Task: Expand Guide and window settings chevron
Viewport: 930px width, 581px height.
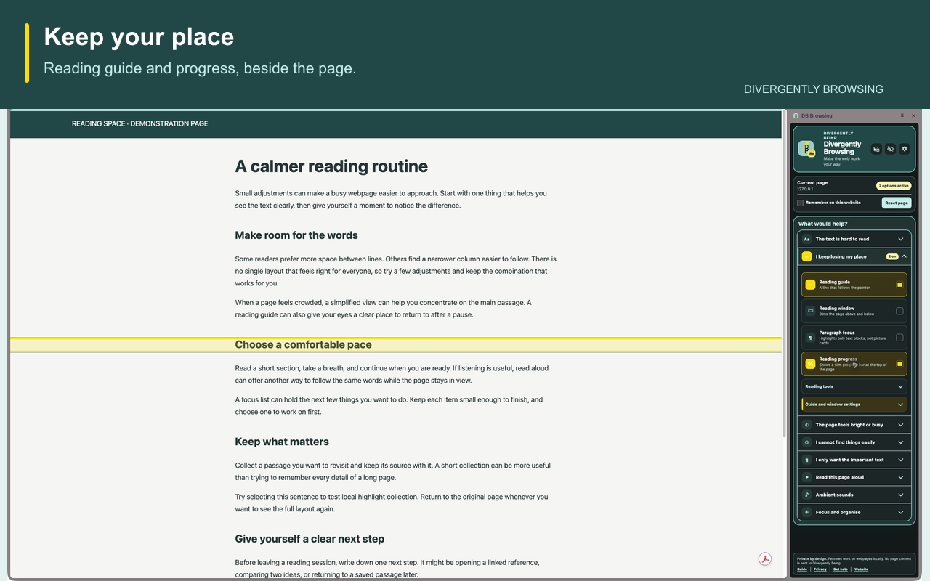Action: click(901, 405)
